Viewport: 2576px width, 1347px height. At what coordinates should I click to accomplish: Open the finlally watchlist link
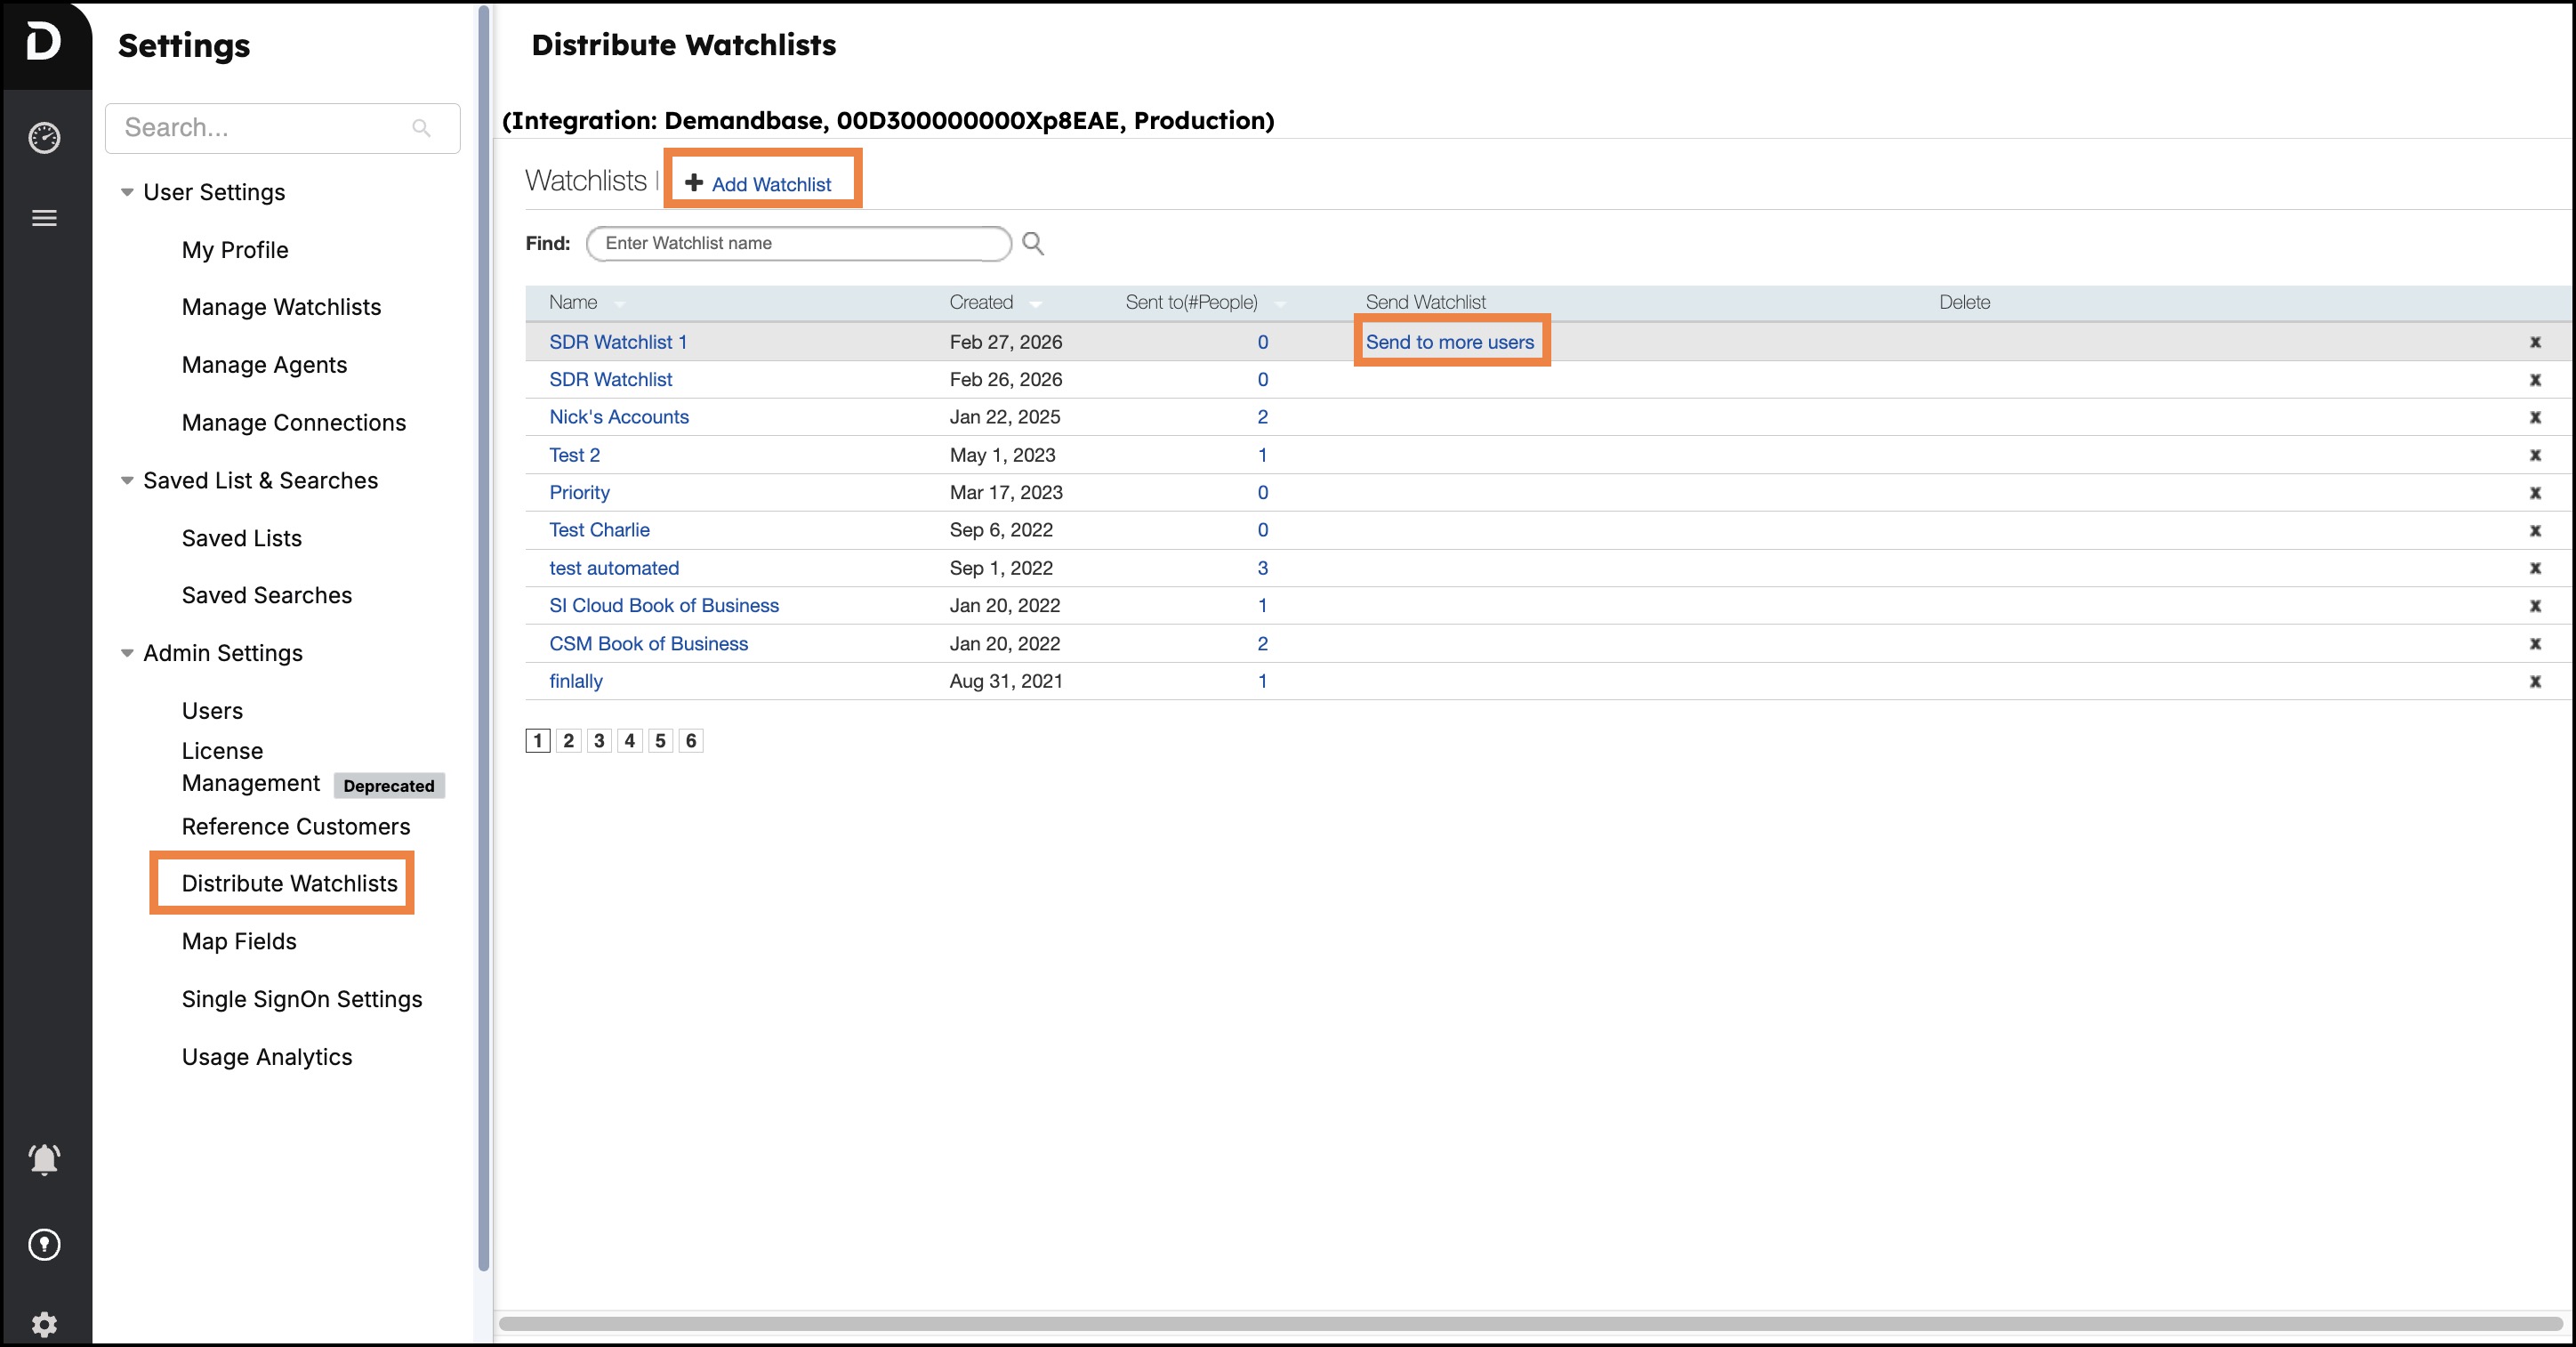[x=576, y=681]
